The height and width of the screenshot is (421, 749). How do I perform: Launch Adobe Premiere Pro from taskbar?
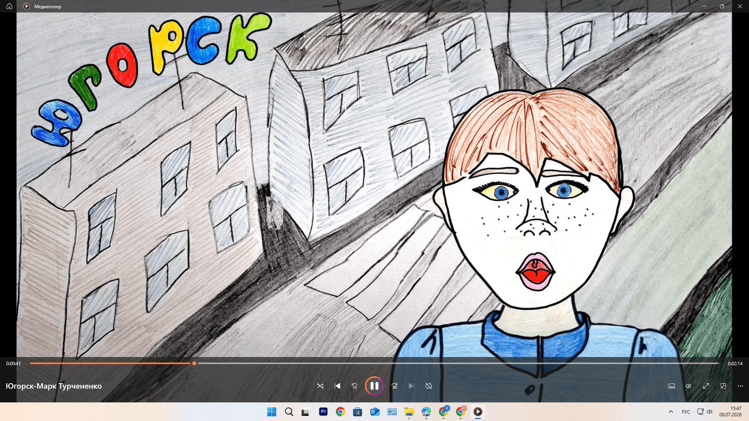[x=323, y=412]
